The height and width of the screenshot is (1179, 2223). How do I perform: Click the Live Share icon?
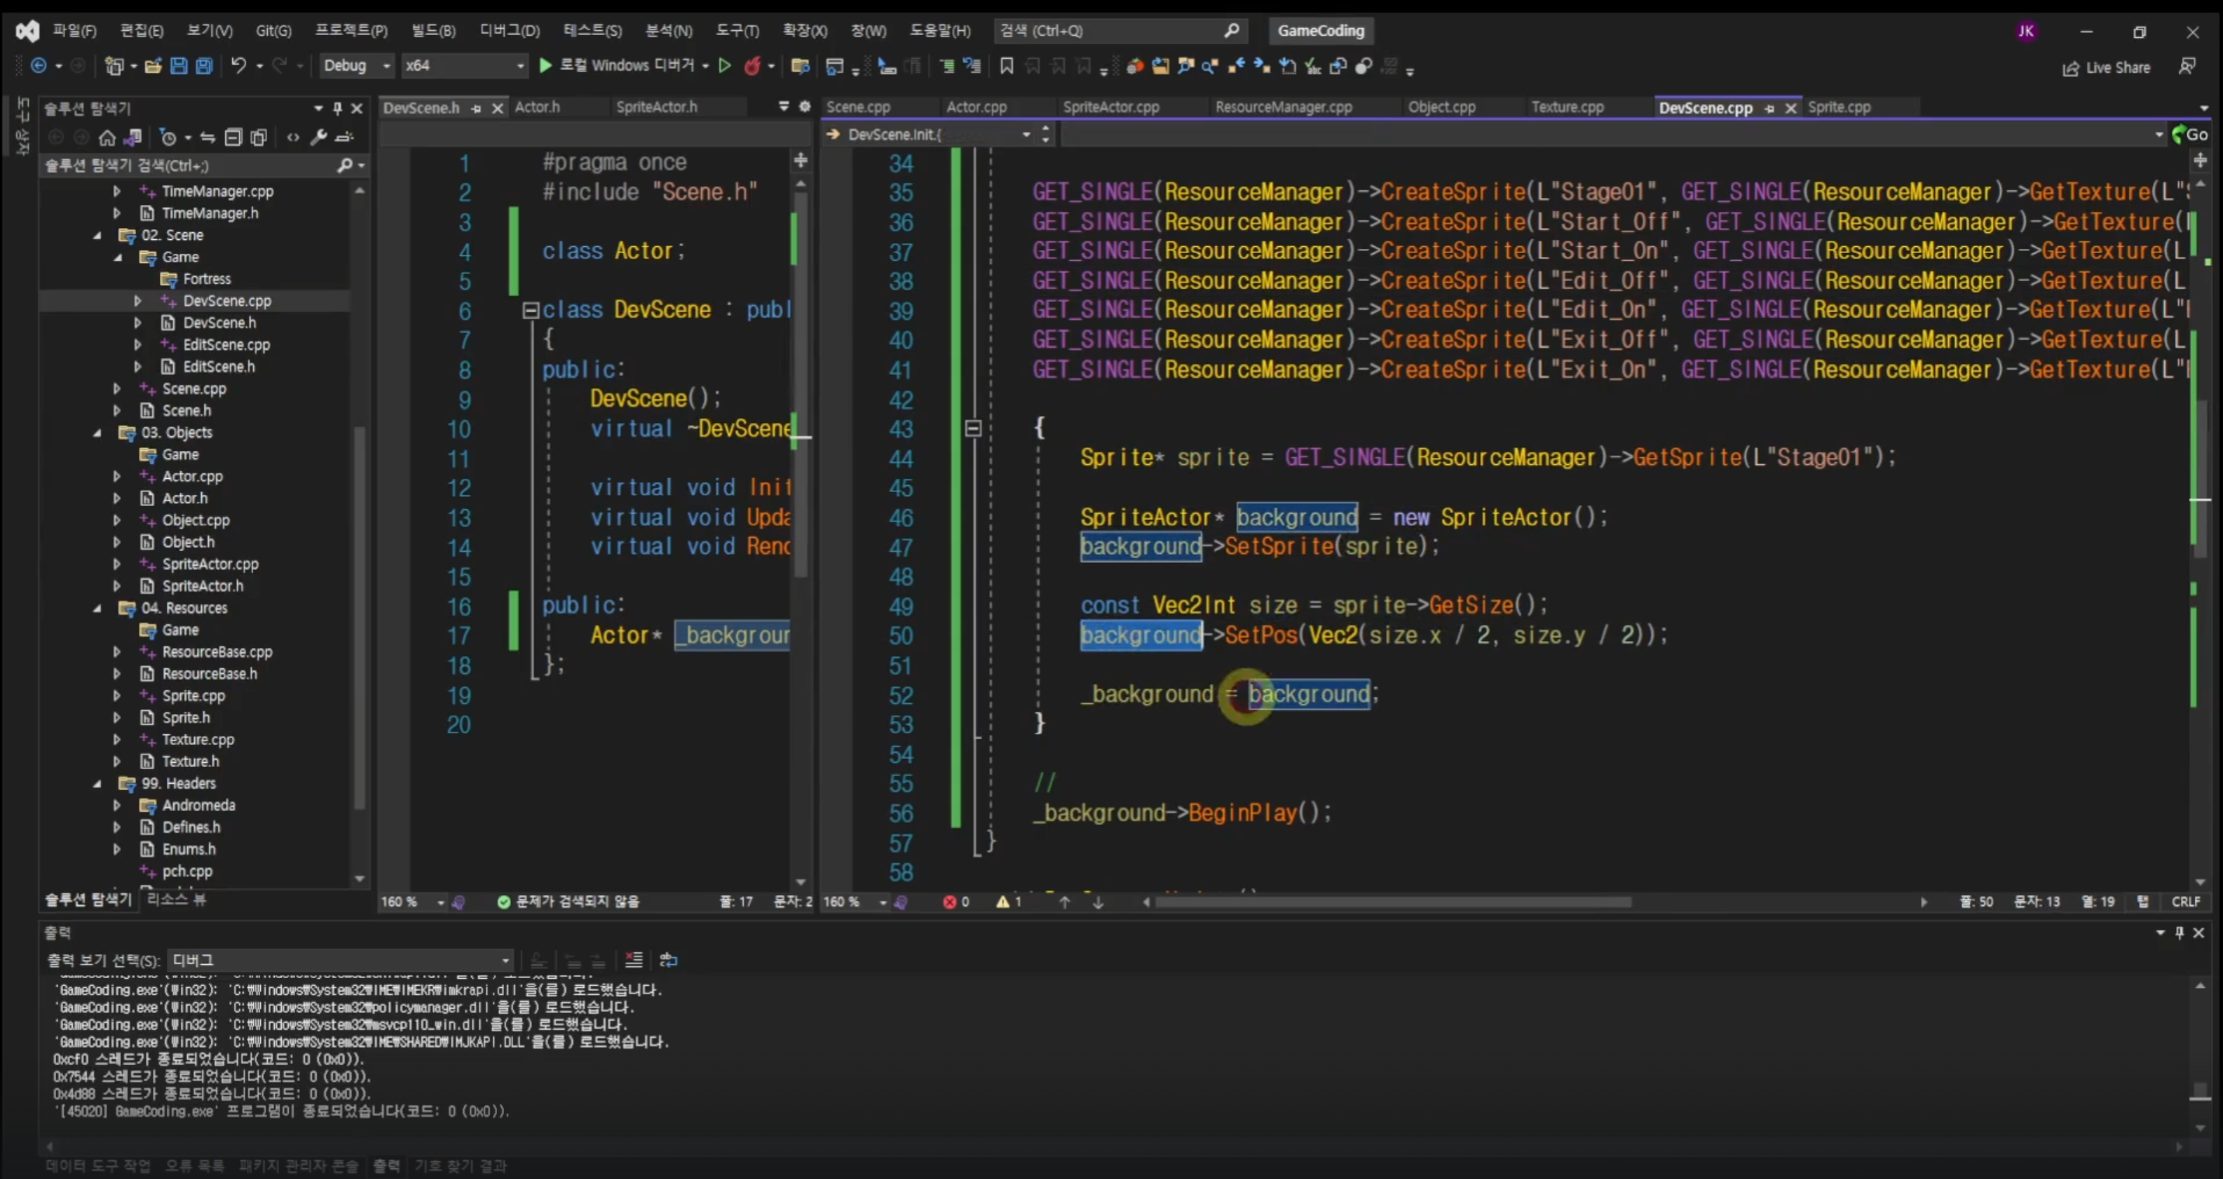point(2105,68)
